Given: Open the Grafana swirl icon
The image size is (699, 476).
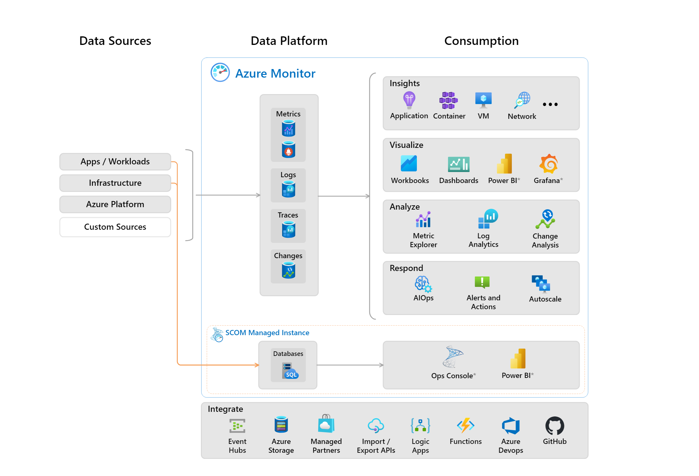Looking at the screenshot, I should click(548, 163).
